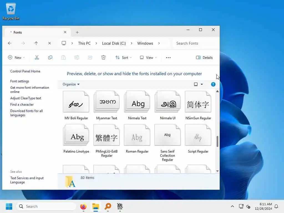This screenshot has height=213, width=284.
Task: Select the Script Regular font
Action: tap(198, 139)
